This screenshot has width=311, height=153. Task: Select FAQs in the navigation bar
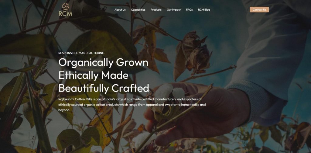[190, 9]
